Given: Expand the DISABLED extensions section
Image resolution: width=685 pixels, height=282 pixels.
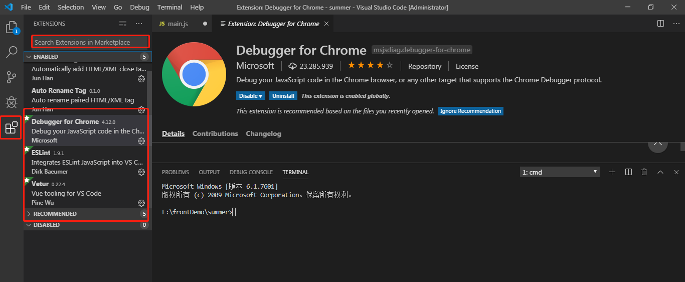Looking at the screenshot, I should tap(87, 225).
